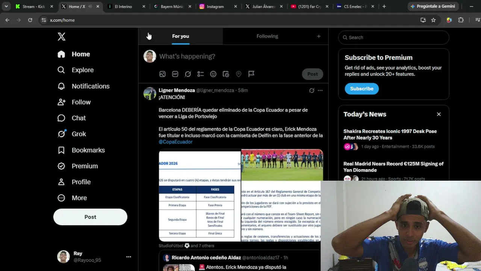Open the football lineup photo in post
Viewport: 481px width, 271px height.
coord(282,165)
